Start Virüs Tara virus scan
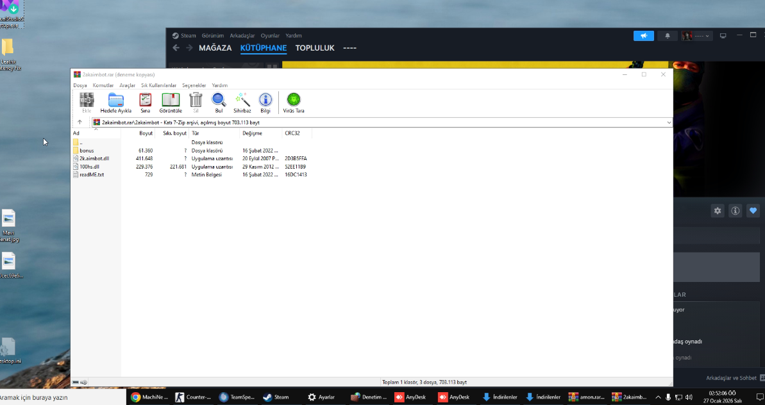This screenshot has width=765, height=405. 294,103
